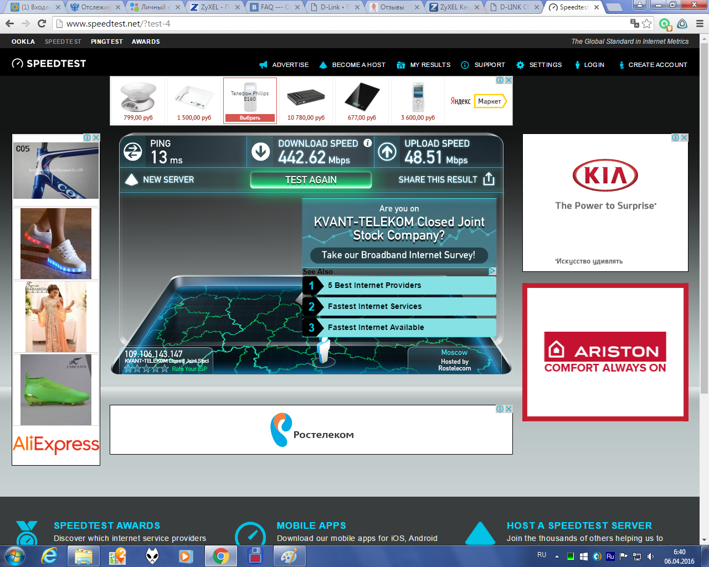Switch to the ZyXEL - П browser tab
709x567 pixels.
215,7
